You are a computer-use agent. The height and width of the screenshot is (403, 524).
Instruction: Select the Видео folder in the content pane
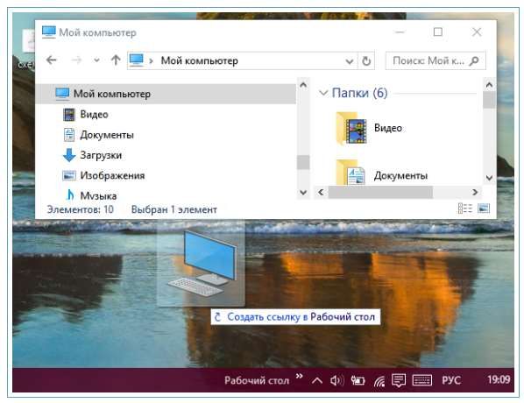click(x=369, y=128)
